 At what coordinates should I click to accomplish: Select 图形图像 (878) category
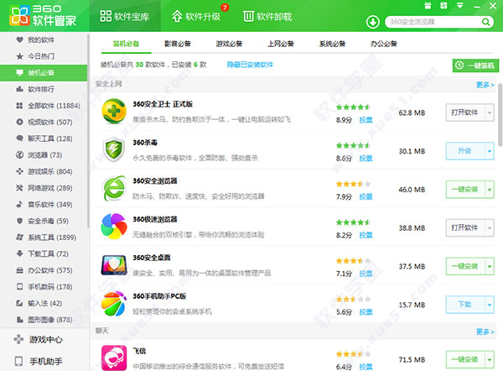click(x=44, y=320)
